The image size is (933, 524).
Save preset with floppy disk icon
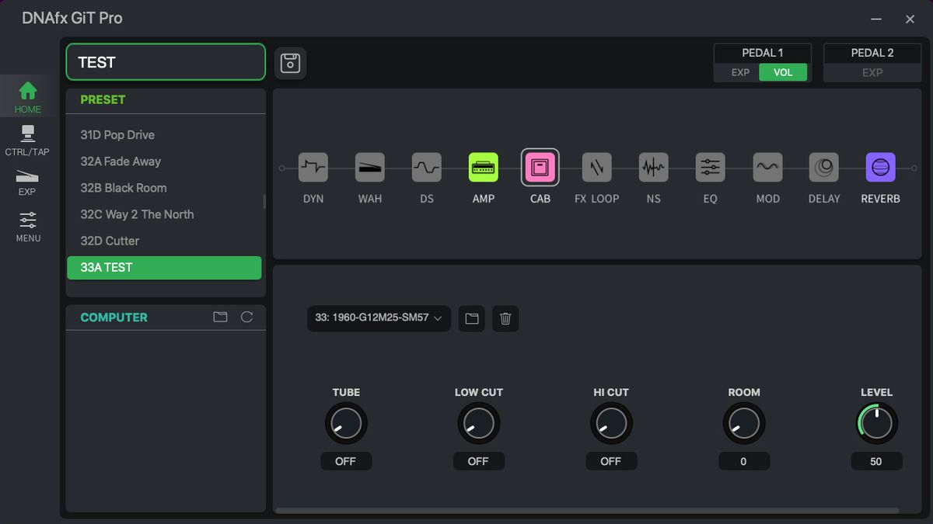(x=290, y=63)
